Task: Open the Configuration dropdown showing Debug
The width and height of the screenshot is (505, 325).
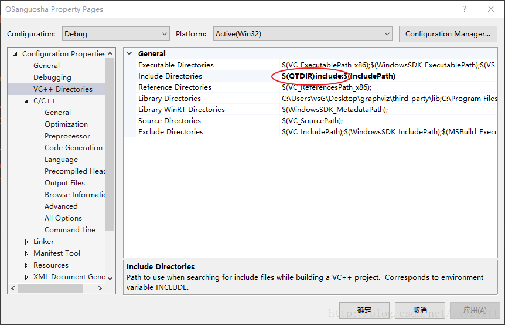Action: (x=115, y=34)
